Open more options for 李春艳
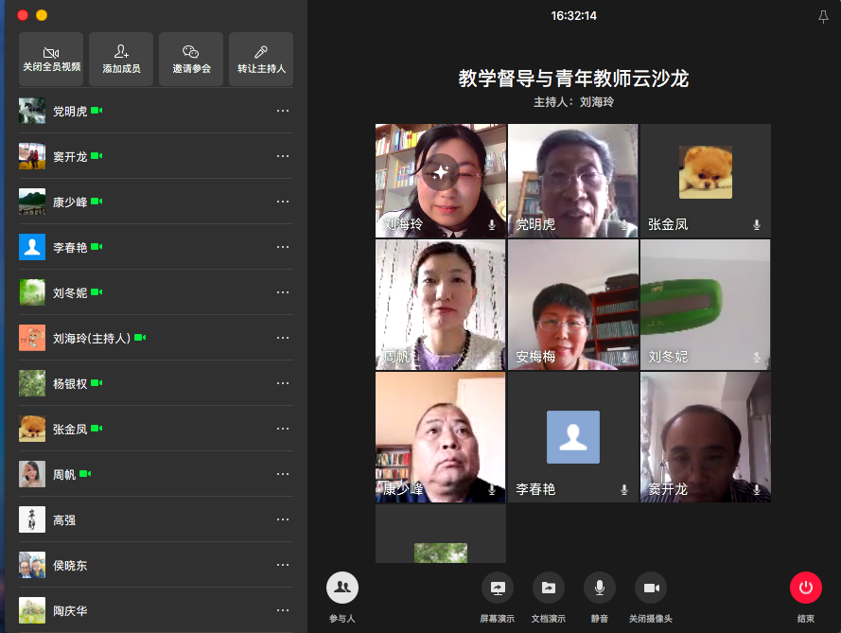 pyautogui.click(x=283, y=247)
